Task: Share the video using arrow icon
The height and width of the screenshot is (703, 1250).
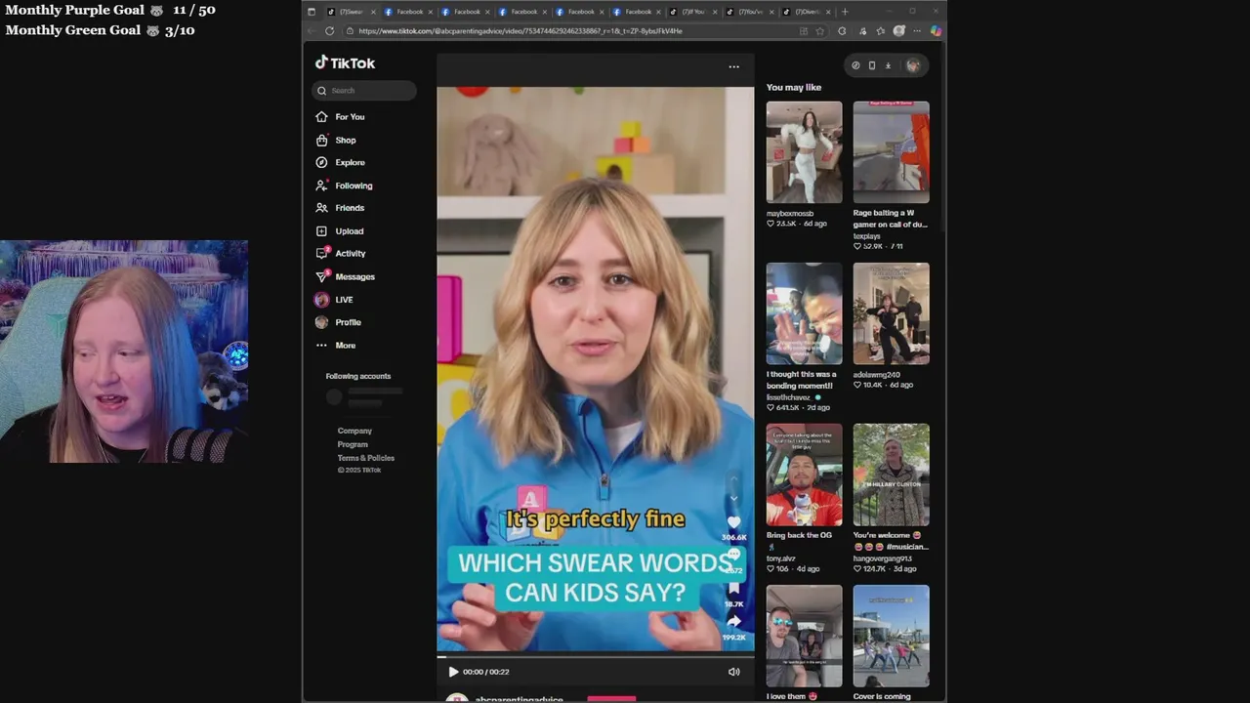Action: [733, 621]
